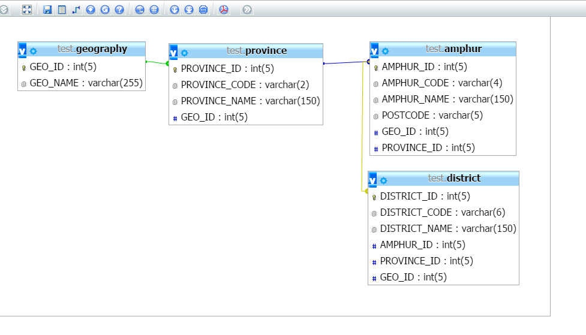
Task: Click primary key icon beside PROVINCE_ID in province
Action: [175, 70]
